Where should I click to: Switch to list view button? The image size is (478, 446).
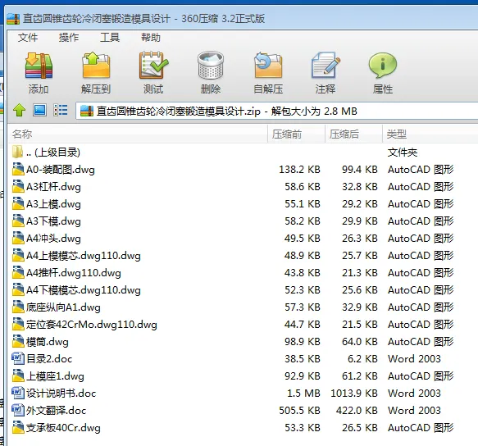[x=61, y=110]
